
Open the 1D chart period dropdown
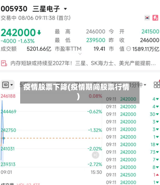[8, 85]
